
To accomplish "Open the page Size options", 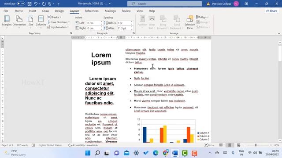I will click(x=30, y=22).
